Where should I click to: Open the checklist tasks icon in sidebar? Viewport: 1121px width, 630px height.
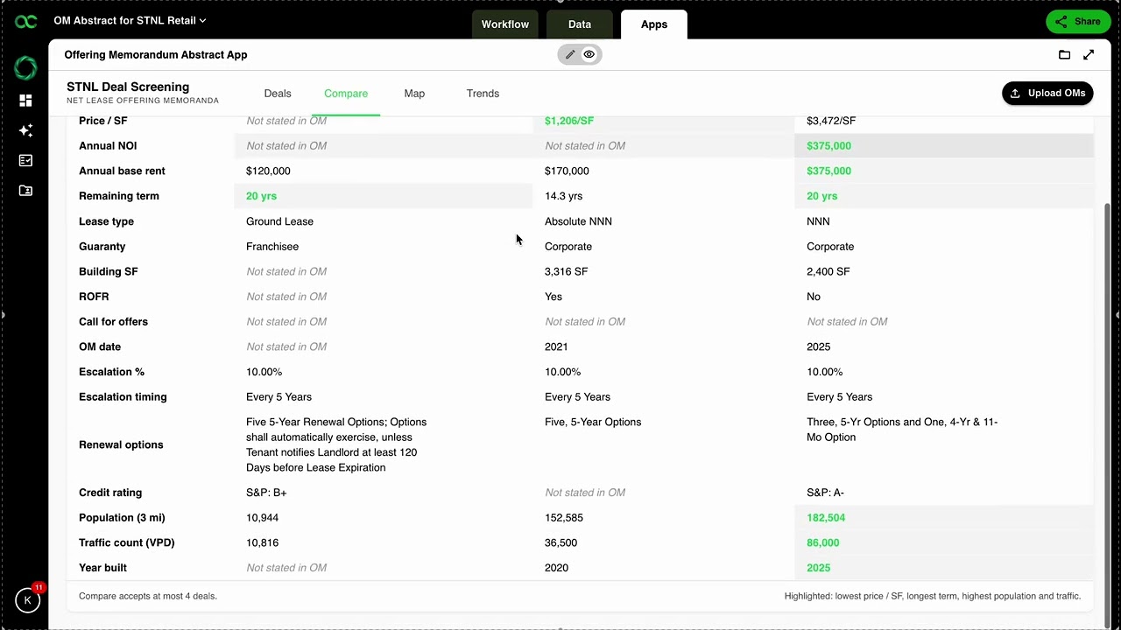[x=25, y=160]
